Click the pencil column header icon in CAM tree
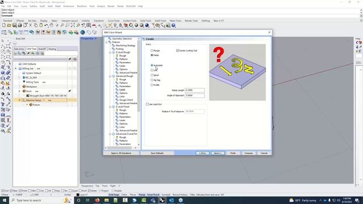Image resolution: width=363 pixels, height=204 pixels. coord(70,59)
